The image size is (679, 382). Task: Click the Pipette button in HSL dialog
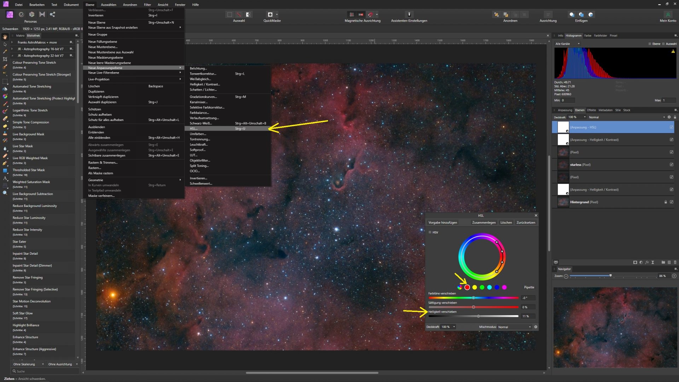(x=529, y=287)
